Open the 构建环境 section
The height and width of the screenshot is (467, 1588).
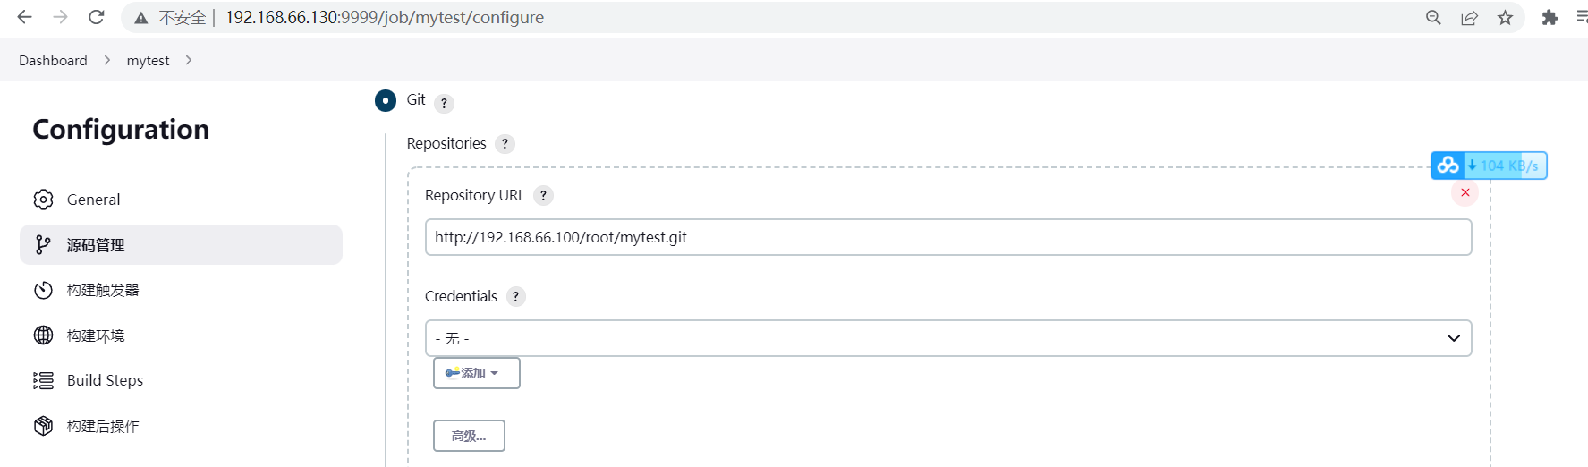coord(96,335)
